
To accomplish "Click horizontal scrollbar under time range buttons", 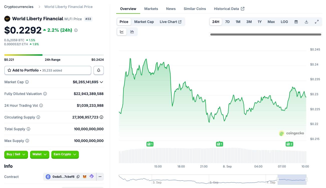I will tap(266, 34).
